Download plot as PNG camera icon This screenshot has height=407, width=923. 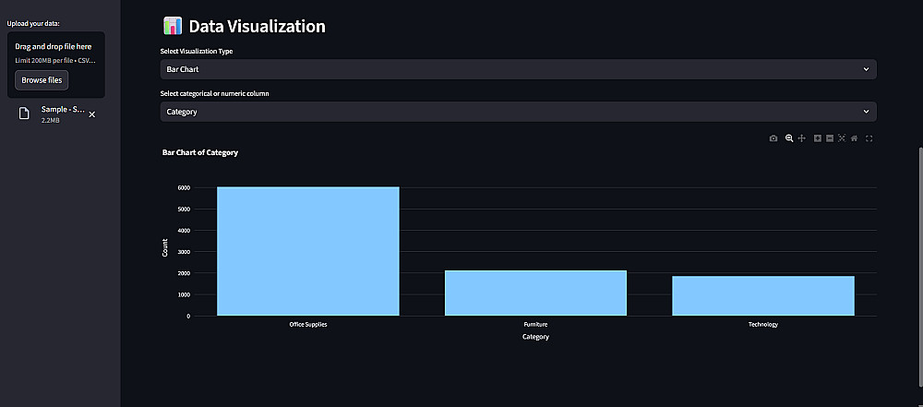tap(773, 138)
